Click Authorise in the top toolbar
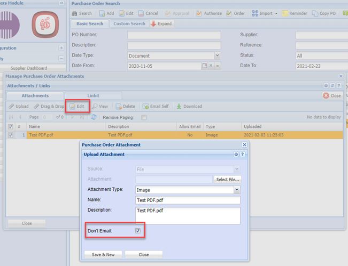The image size is (348, 266). 210,13
